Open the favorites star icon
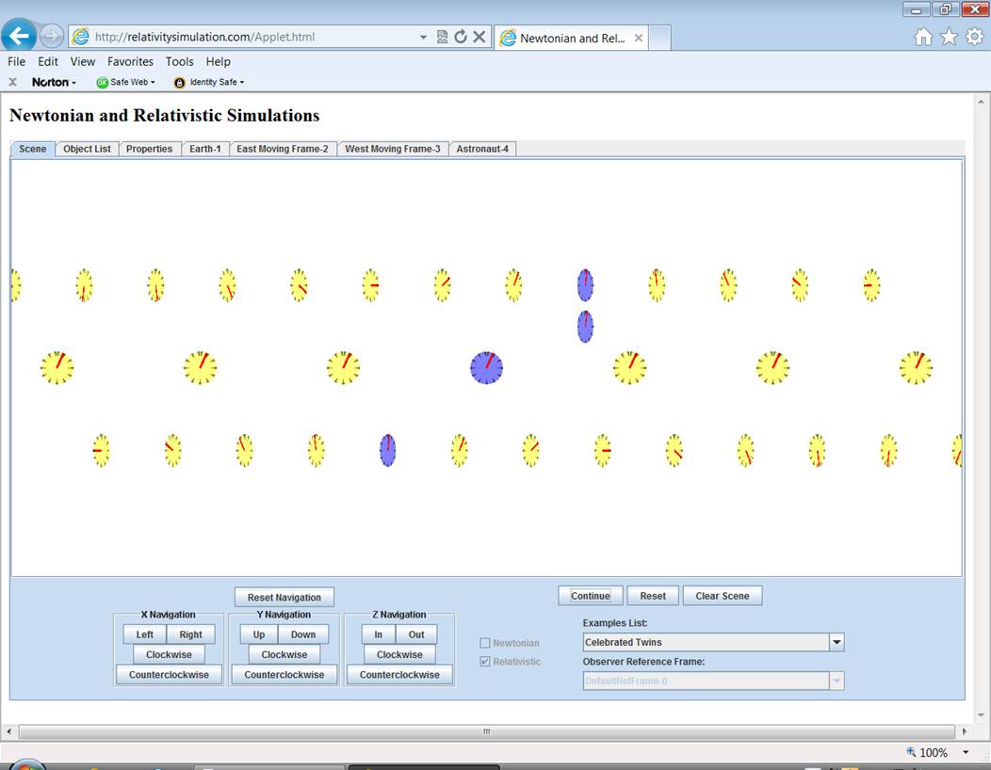This screenshot has width=991, height=770. point(949,37)
